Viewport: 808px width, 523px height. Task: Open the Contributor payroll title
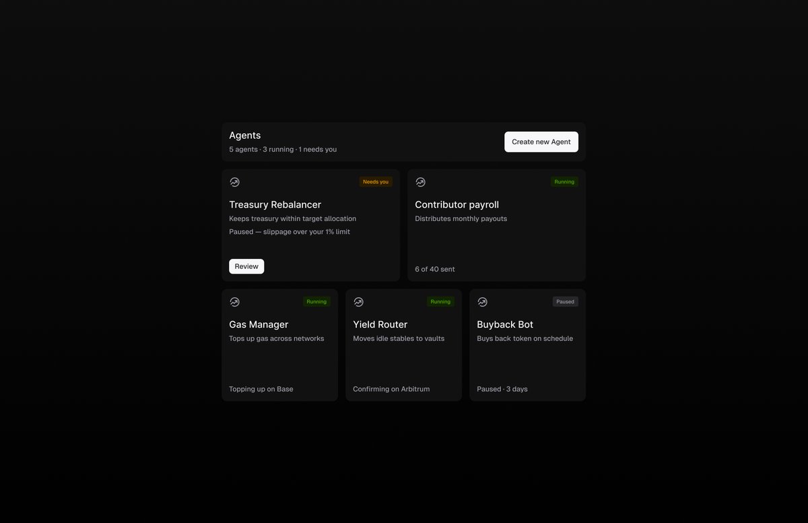[457, 204]
